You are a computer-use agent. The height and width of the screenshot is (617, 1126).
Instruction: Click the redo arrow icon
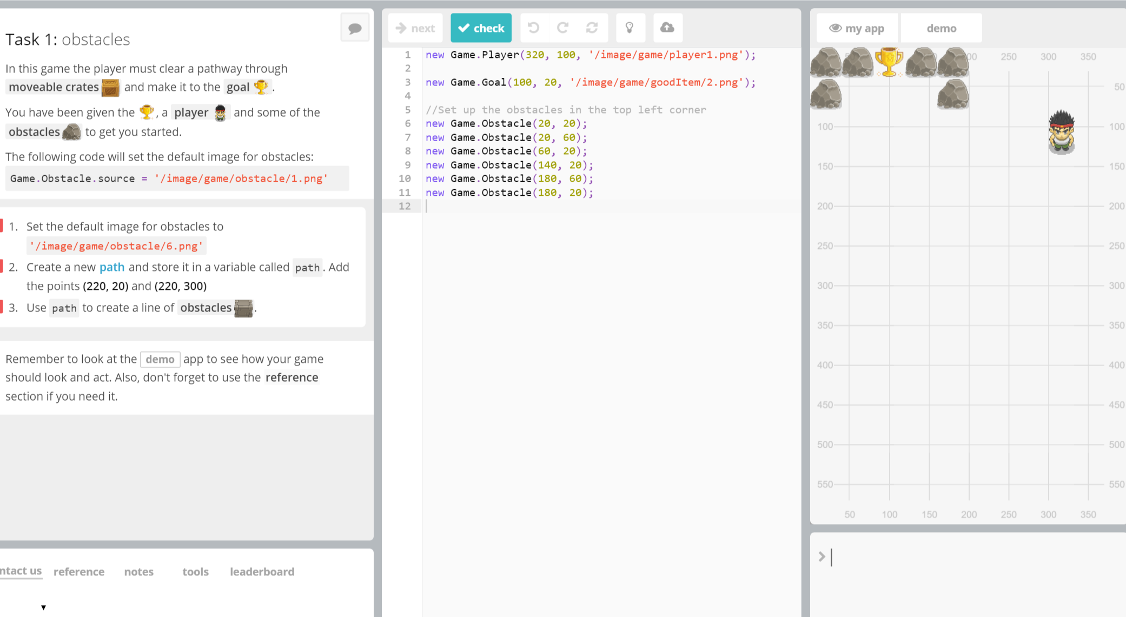point(562,28)
